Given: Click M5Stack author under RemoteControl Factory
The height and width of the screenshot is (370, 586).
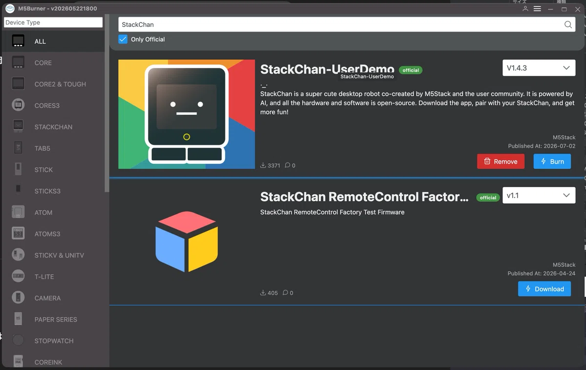Looking at the screenshot, I should click(564, 265).
